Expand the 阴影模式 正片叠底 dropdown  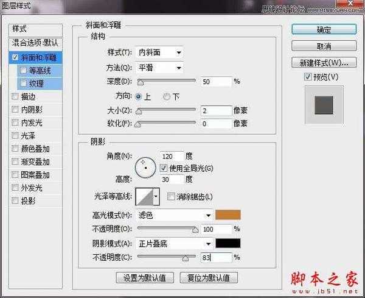[x=175, y=243]
